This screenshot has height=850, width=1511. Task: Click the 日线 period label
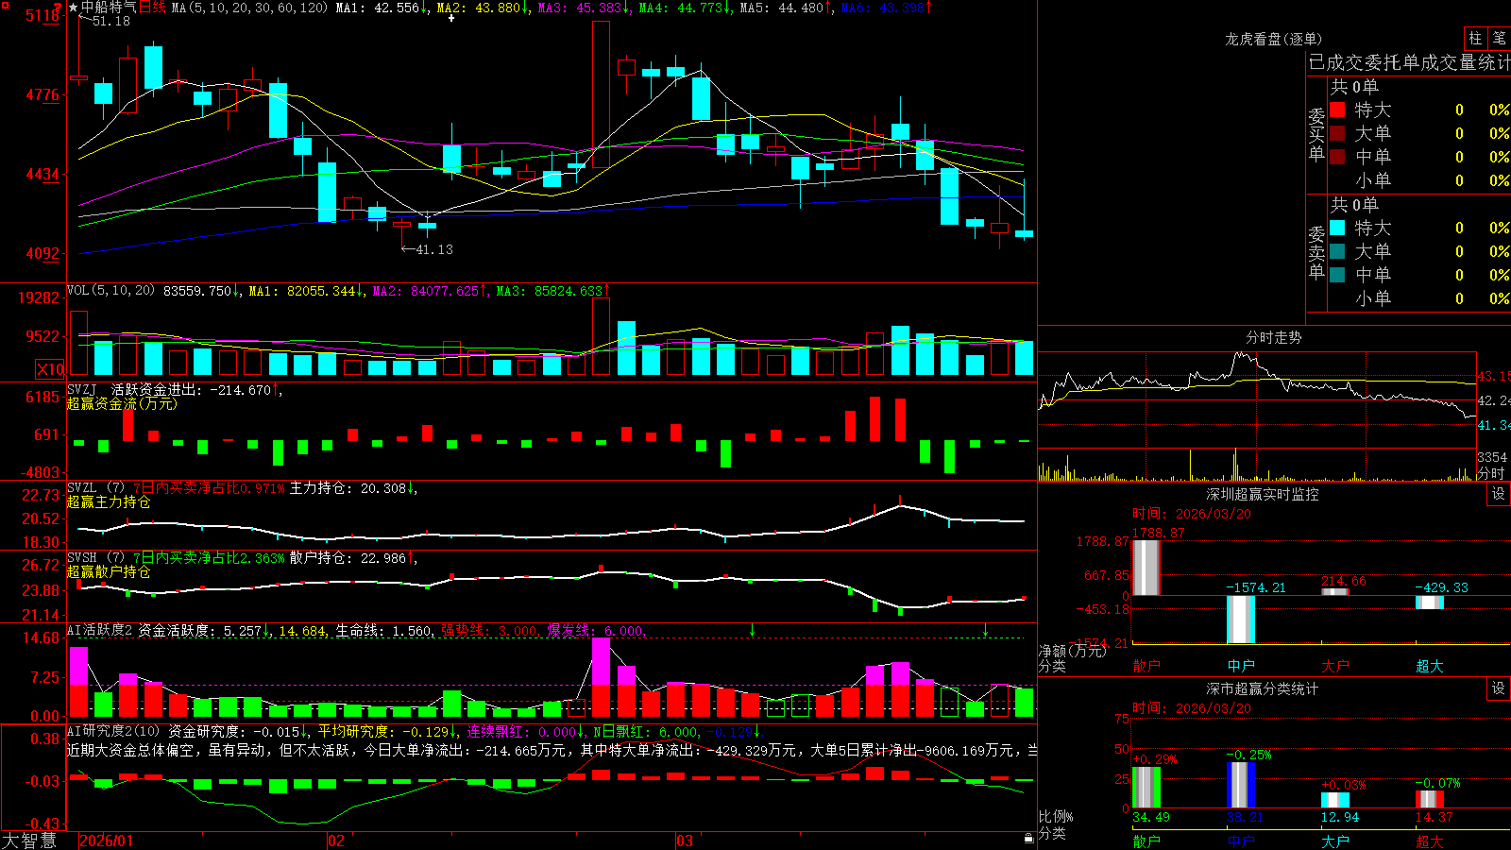[x=152, y=8]
